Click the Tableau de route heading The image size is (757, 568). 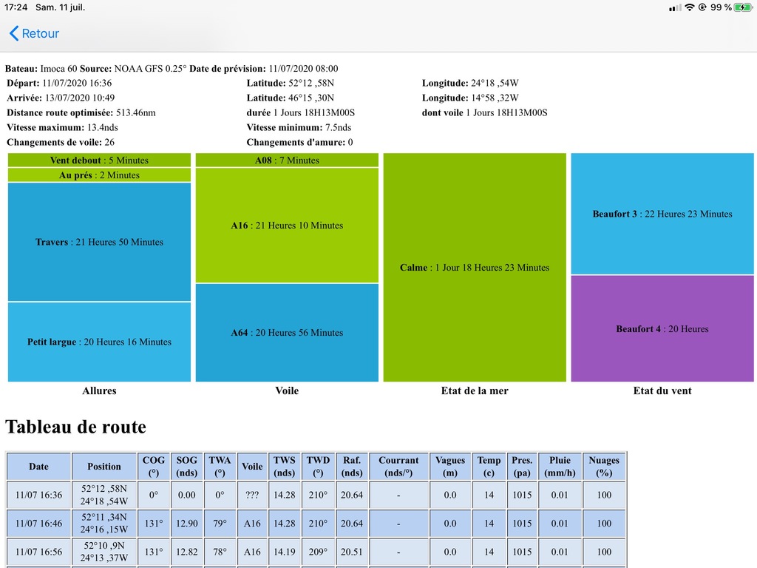coord(75,427)
